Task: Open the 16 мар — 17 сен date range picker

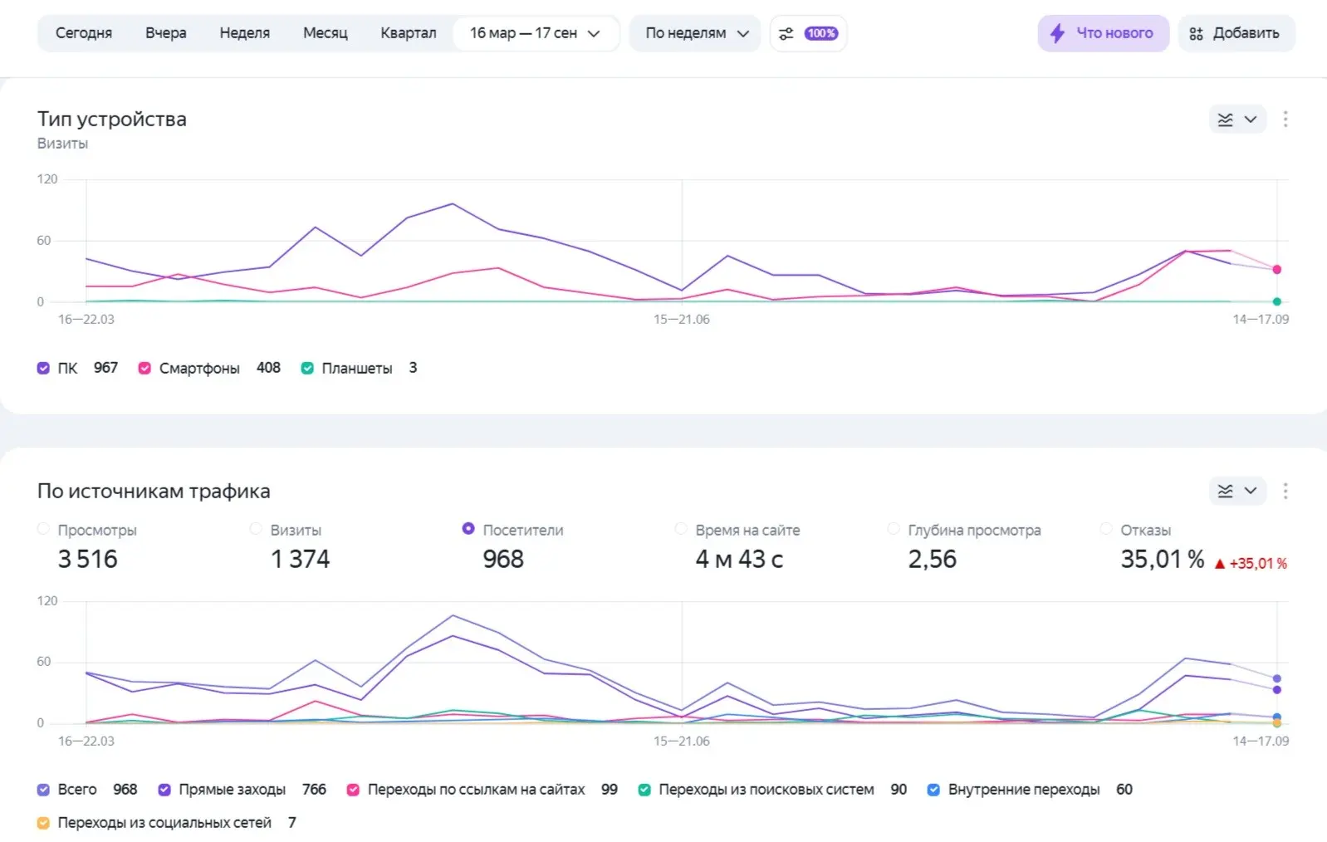Action: (x=536, y=33)
